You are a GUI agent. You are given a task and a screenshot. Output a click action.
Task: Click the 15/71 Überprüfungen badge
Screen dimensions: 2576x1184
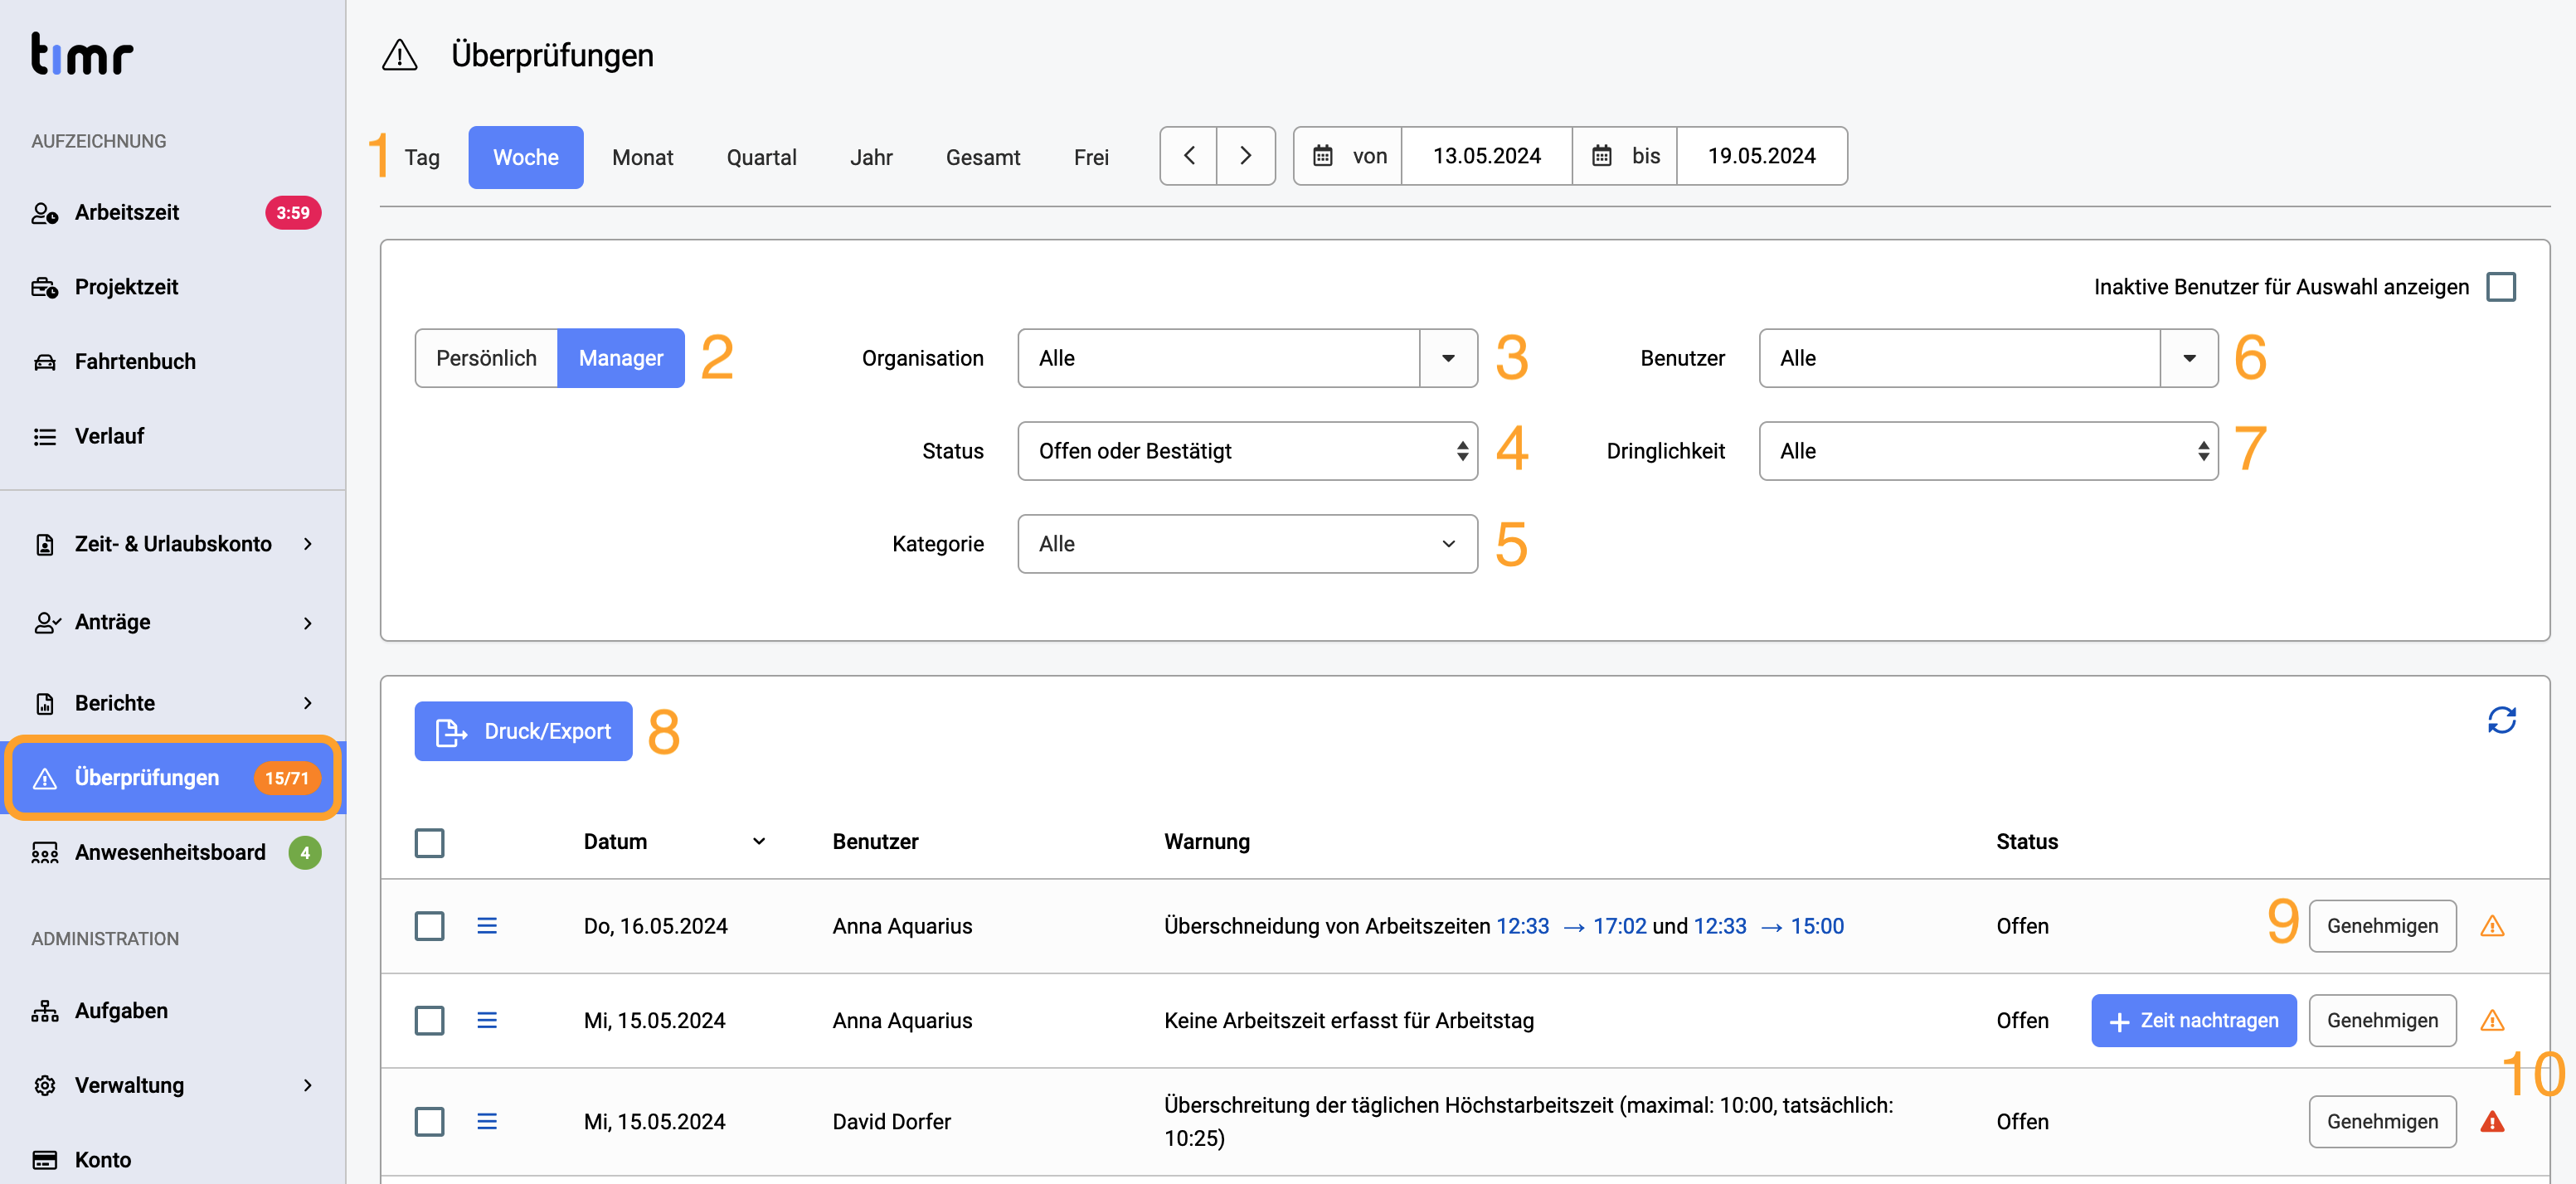point(287,778)
